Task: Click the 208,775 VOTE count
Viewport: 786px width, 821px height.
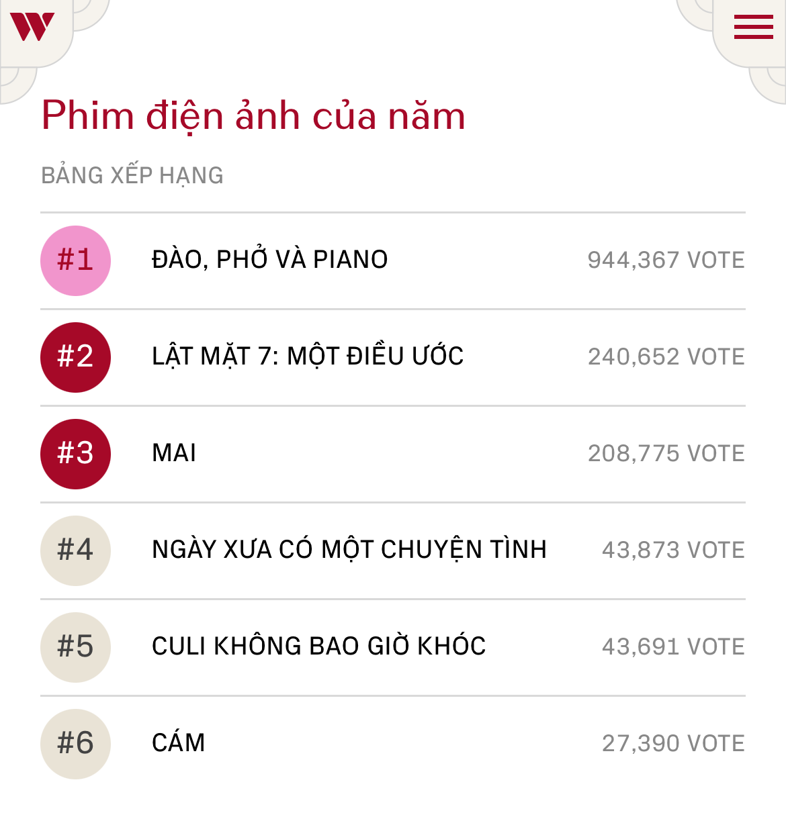Action: 666,454
